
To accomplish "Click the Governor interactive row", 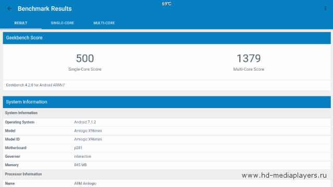I will (166, 156).
